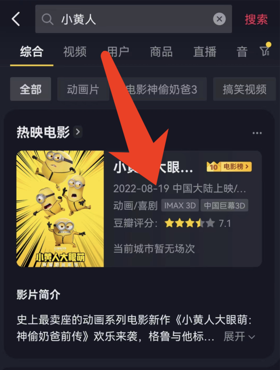Image resolution: width=280 pixels, height=370 pixels.
Task: Open the 商品 tab
Action: point(161,51)
